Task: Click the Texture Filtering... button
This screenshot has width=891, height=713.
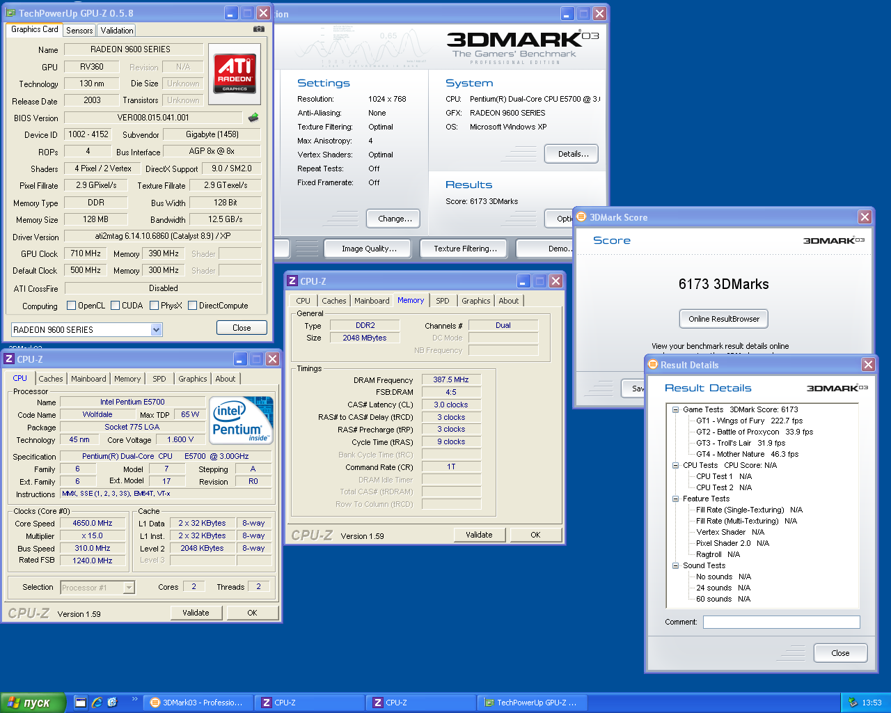Action: pos(465,249)
